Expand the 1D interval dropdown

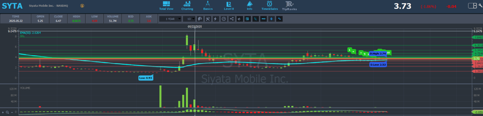pyautogui.click(x=189, y=19)
